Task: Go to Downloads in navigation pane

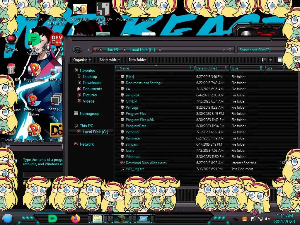Action: 92,83
